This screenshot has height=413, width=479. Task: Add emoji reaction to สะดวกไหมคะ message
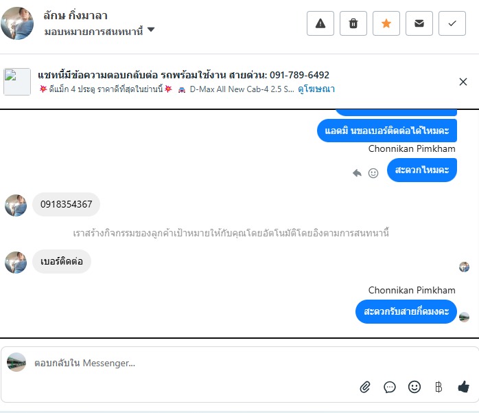point(373,173)
